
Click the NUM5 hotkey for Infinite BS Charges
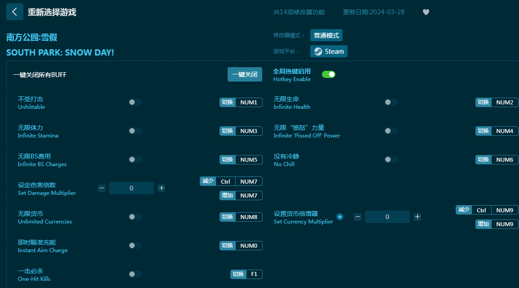tap(241, 159)
